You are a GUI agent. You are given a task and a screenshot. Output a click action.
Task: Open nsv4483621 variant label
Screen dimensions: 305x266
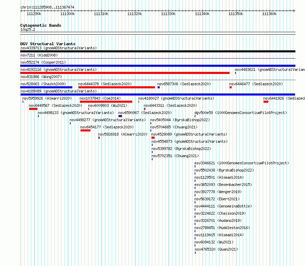(x=270, y=69)
